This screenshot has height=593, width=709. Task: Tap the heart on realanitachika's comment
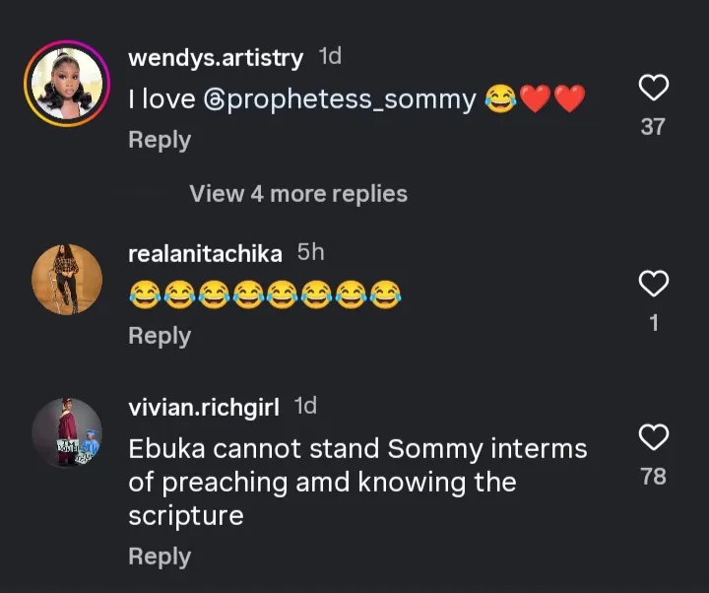(654, 285)
